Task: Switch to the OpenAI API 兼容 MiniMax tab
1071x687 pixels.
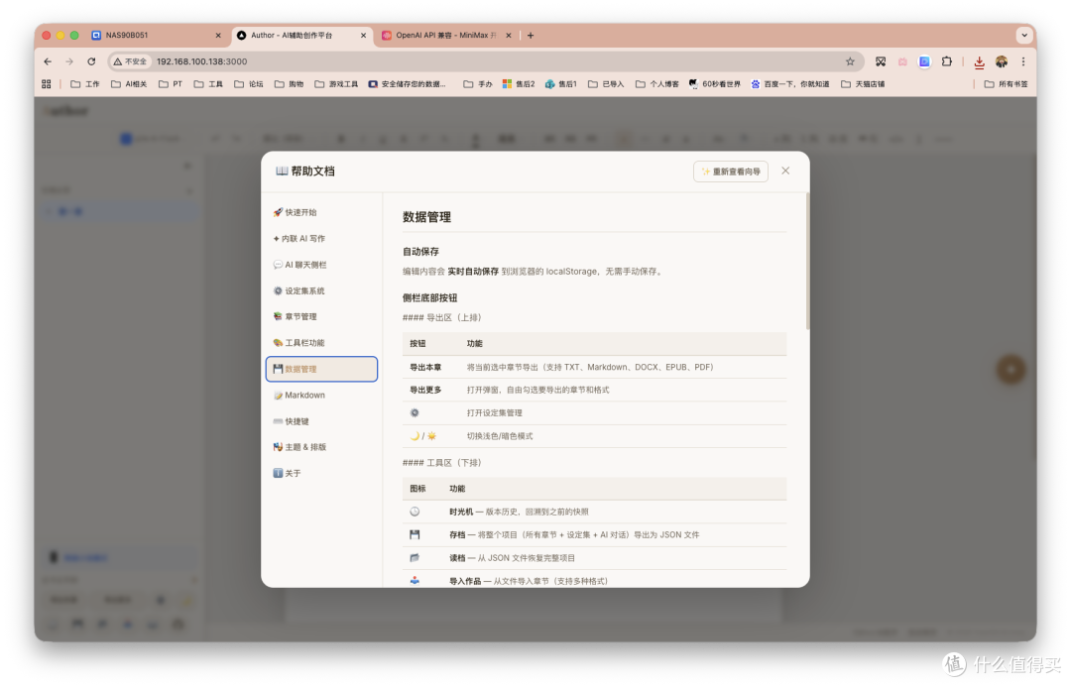Action: tap(445, 35)
